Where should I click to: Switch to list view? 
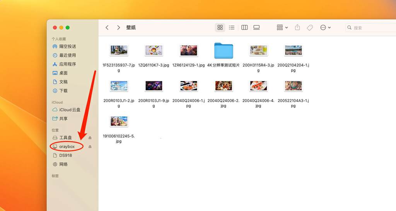(x=232, y=27)
